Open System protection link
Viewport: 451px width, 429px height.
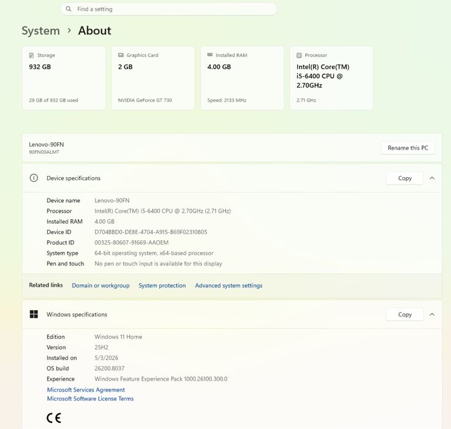point(162,286)
